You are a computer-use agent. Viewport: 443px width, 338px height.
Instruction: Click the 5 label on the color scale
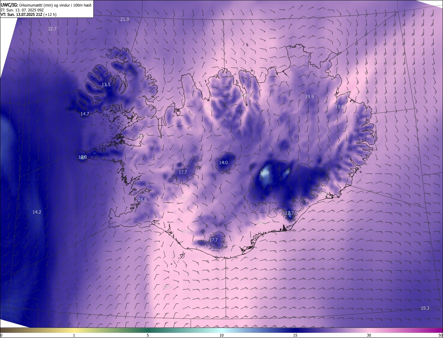(148, 336)
